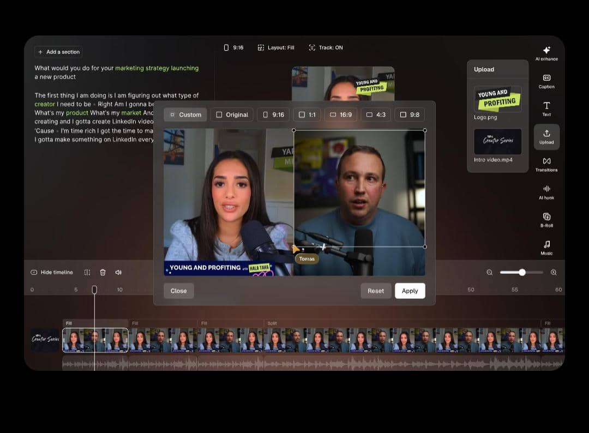Mute audio with the speaker icon

pos(118,272)
